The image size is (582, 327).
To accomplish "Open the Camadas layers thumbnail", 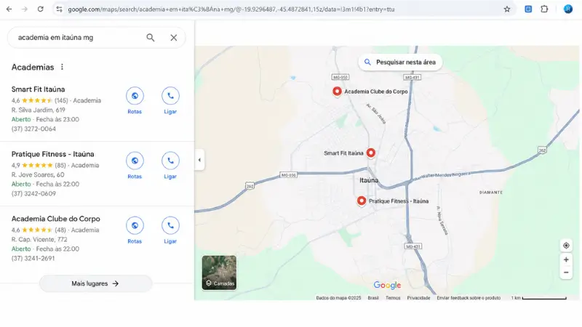I will pos(220,272).
